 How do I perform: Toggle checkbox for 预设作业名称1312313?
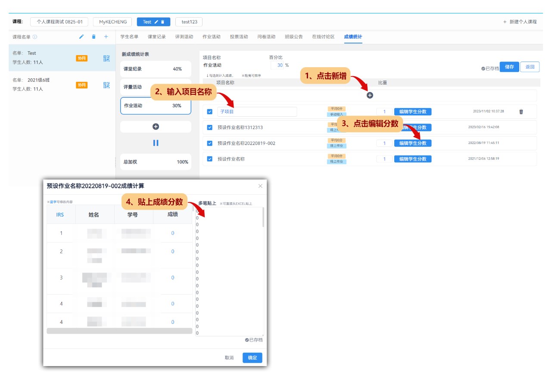210,127
